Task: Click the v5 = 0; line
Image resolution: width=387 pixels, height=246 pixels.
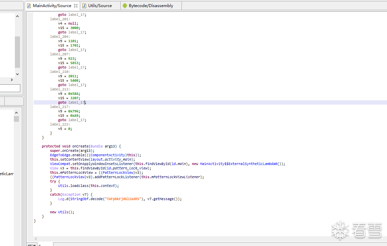Action: pyautogui.click(x=65, y=129)
